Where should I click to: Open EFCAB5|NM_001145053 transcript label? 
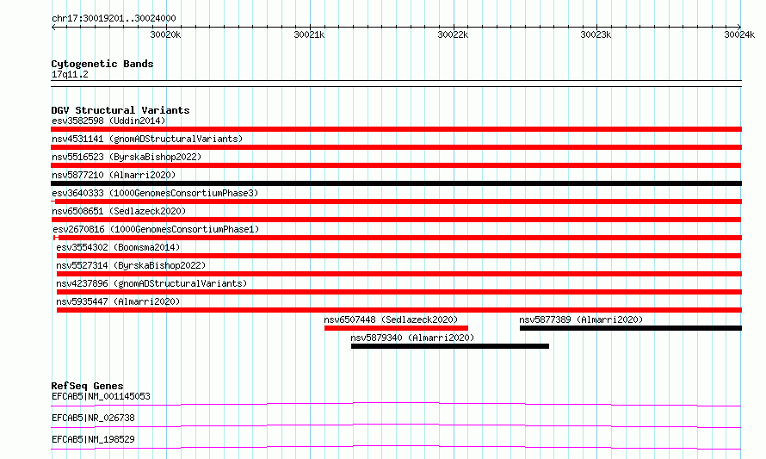click(x=101, y=396)
